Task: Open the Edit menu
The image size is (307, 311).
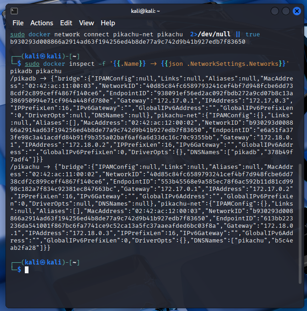Action: point(66,23)
